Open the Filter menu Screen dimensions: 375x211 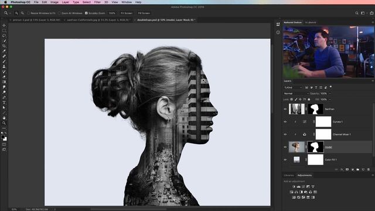[97, 2]
